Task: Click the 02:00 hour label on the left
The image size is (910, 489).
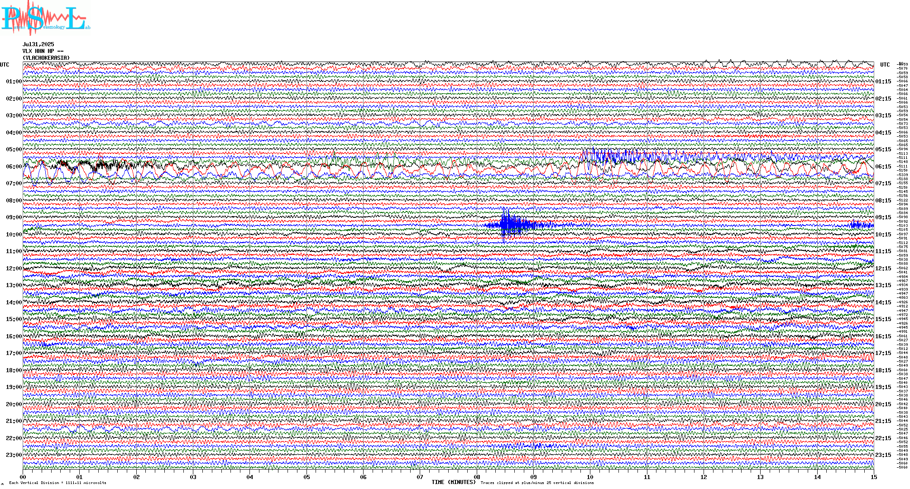Action: point(14,99)
